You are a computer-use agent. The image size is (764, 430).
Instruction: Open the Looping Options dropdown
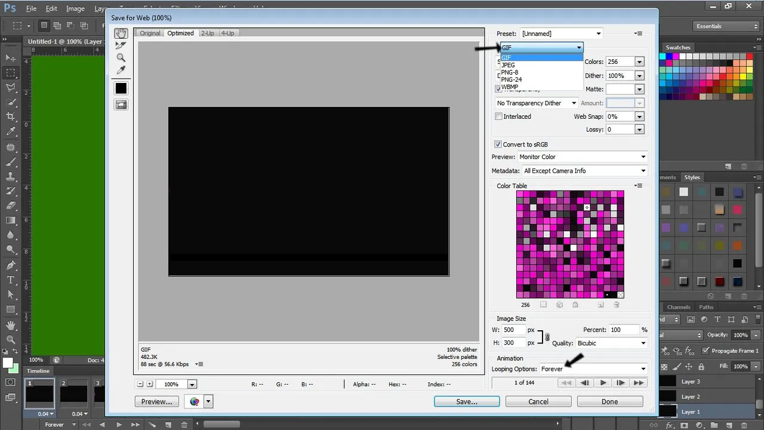(593, 369)
